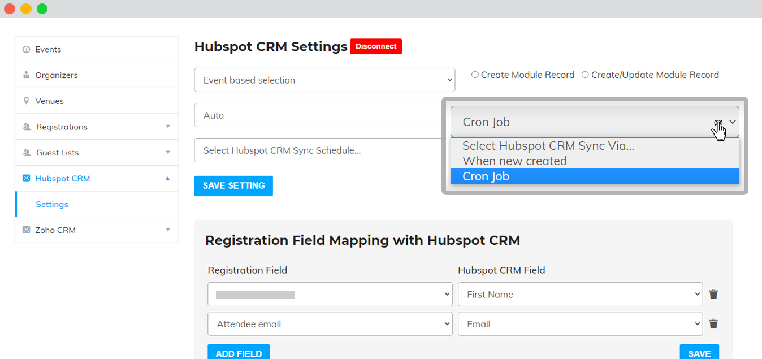This screenshot has width=762, height=359.
Task: Open Hubspot CRM in the sidebar
Action: pyautogui.click(x=97, y=179)
